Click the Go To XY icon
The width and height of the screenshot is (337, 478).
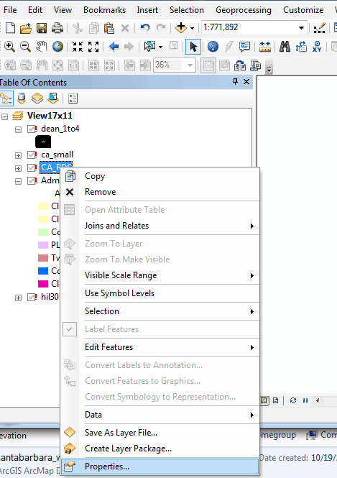(317, 47)
